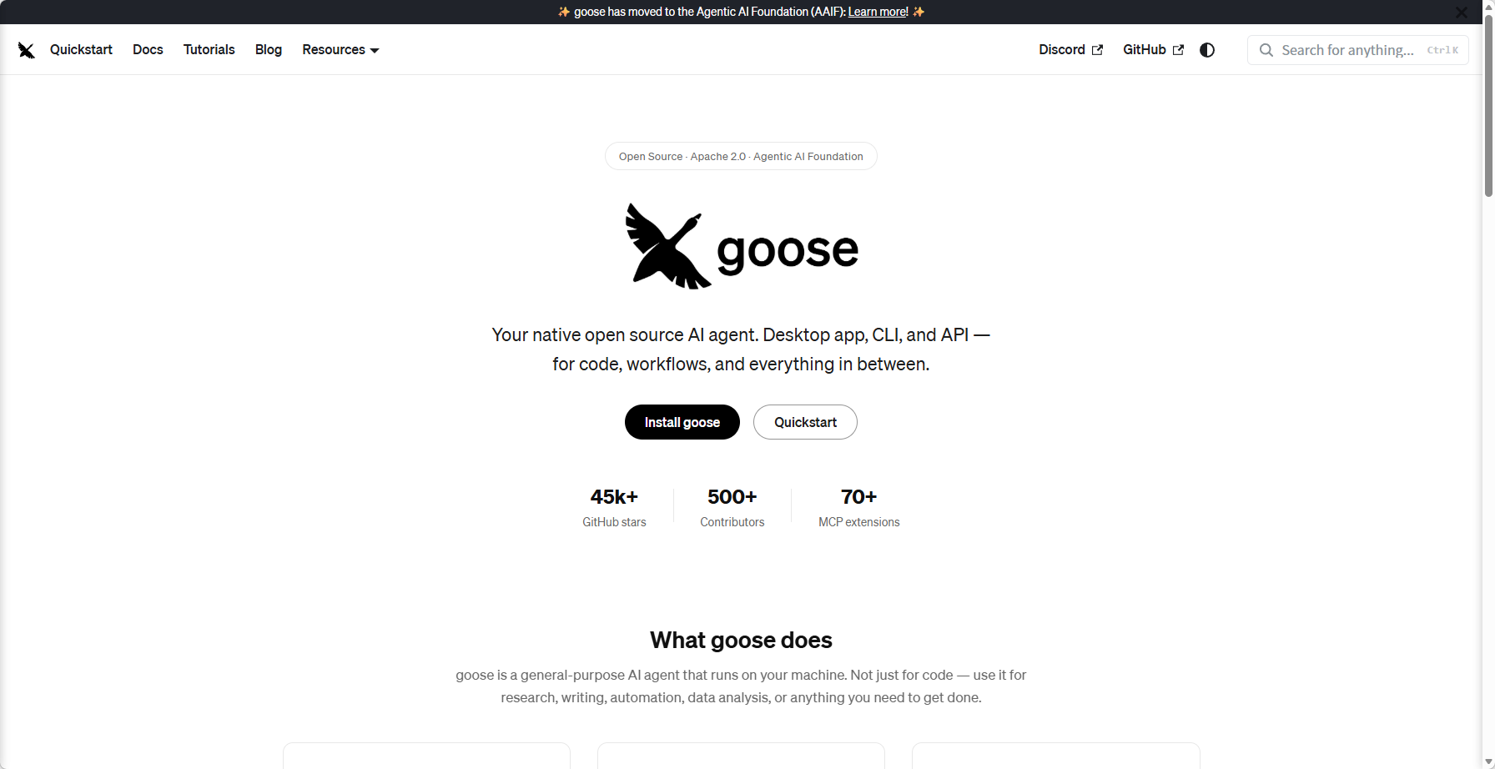Follow the Learn more announcement link
The width and height of the screenshot is (1495, 769).
click(x=878, y=12)
